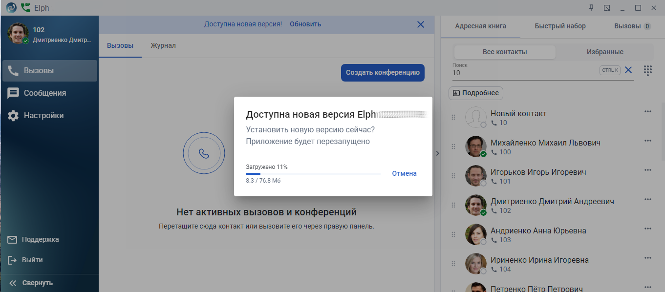Click Отмена to cancel the update download
The height and width of the screenshot is (292, 665).
[x=404, y=173]
